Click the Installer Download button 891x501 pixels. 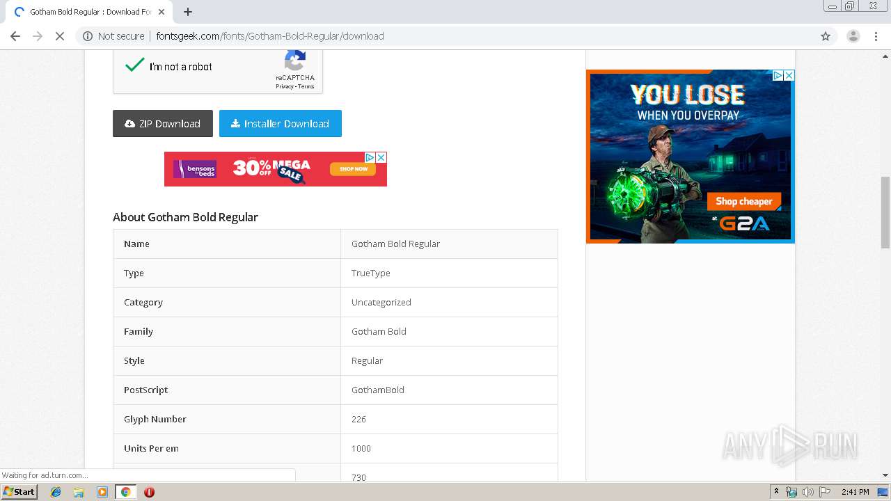[281, 123]
